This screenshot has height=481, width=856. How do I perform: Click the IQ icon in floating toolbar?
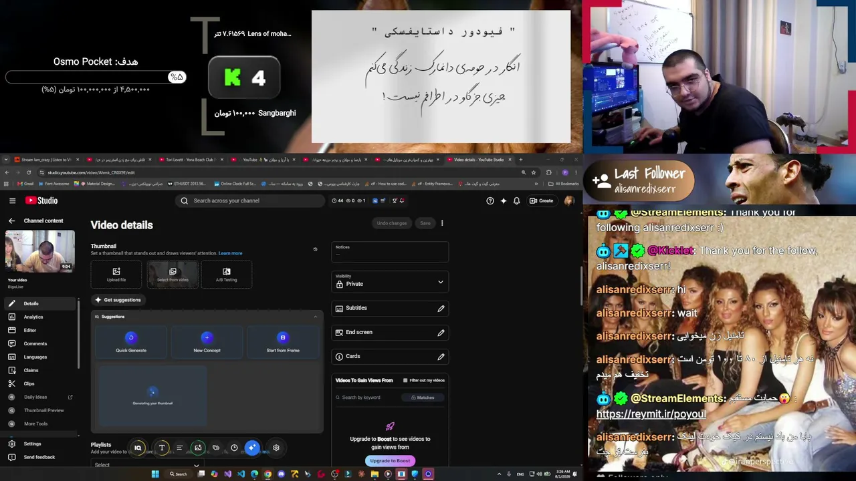138,448
